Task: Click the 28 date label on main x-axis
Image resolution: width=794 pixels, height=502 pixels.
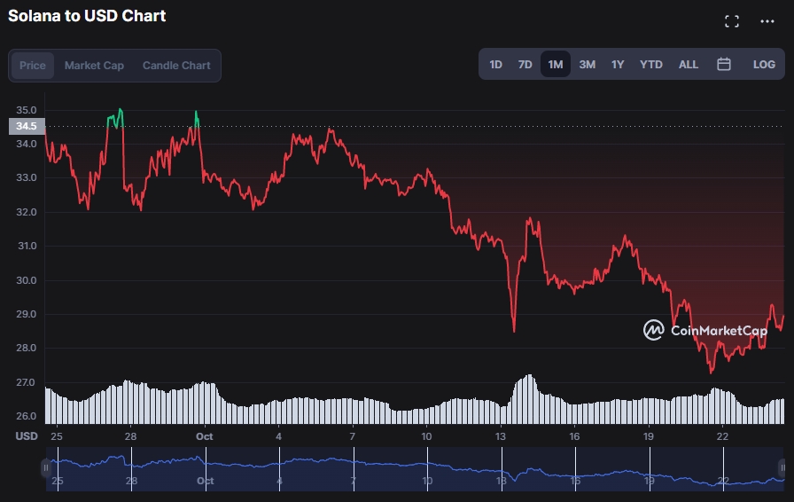Action: click(130, 436)
